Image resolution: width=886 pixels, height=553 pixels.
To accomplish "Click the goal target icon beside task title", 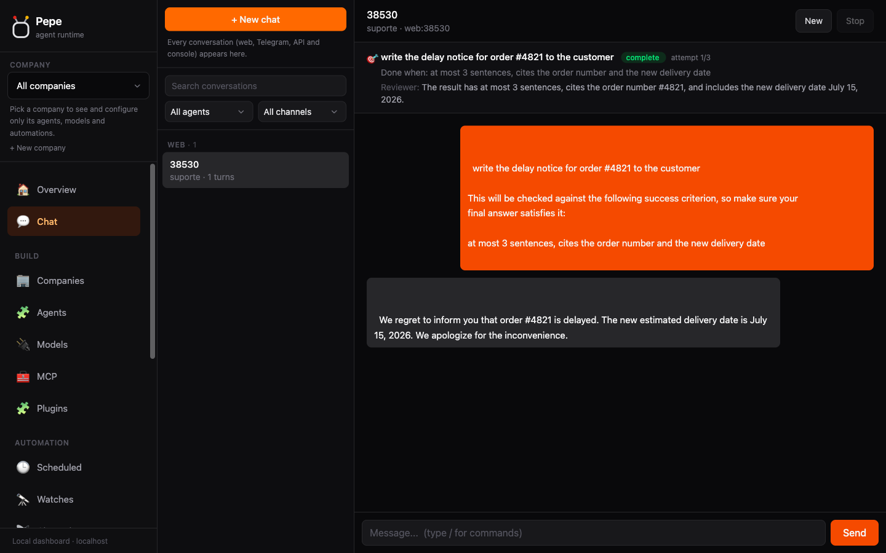I will click(x=372, y=58).
